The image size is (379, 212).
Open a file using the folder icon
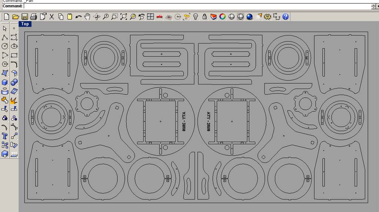(16, 17)
